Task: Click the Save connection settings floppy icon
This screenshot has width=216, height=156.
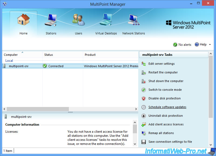Action: pyautogui.click(x=144, y=142)
